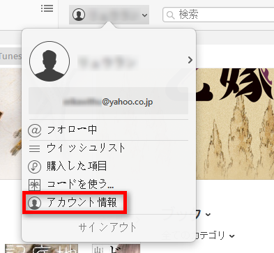Open the account dropdown in the toolbar
274x253 pixels.
109,15
